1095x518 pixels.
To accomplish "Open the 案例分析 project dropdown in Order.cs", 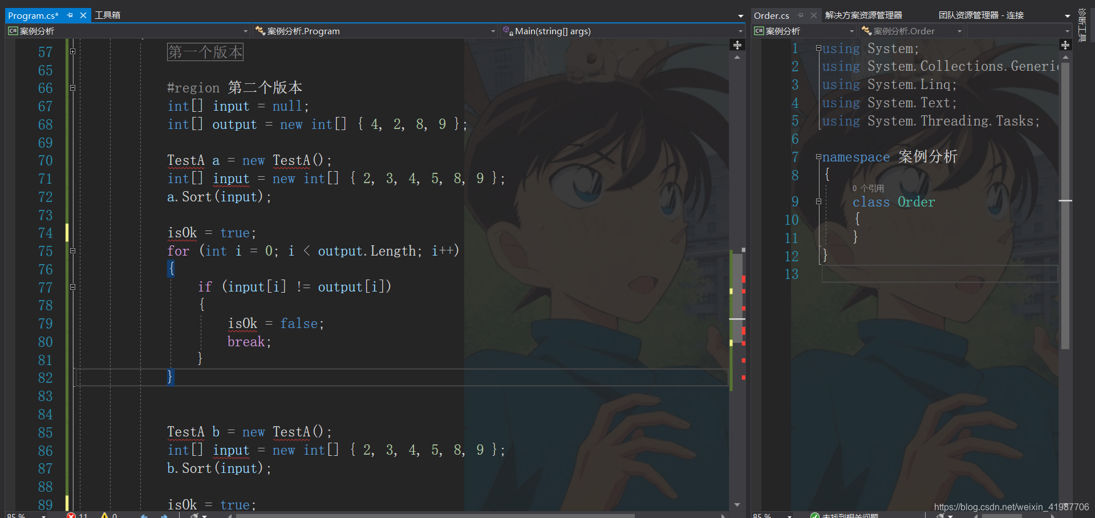I will (804, 31).
